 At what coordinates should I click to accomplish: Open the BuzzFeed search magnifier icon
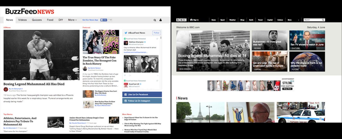(x=155, y=20)
